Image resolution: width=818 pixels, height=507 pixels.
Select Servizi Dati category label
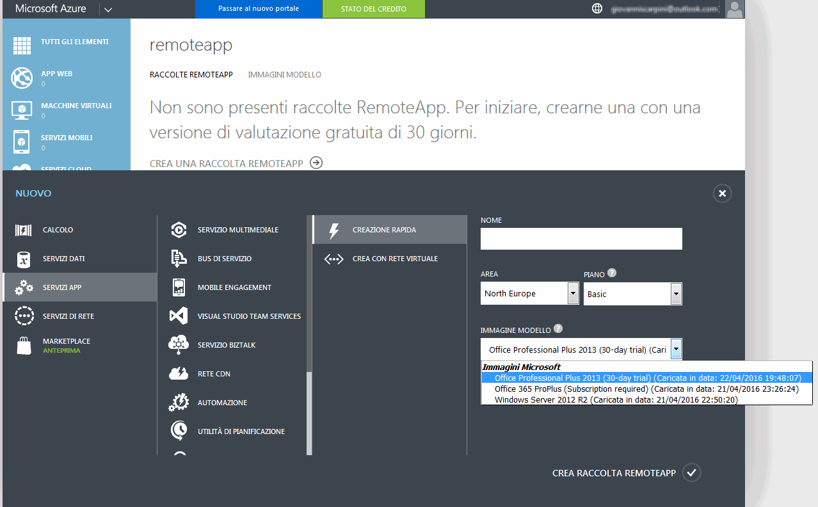(x=64, y=259)
